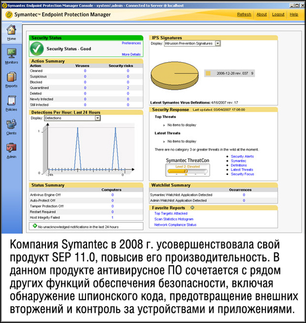Viewport: 306px width, 323px height.
Task: Open the Definitions link
Action: coord(239,165)
